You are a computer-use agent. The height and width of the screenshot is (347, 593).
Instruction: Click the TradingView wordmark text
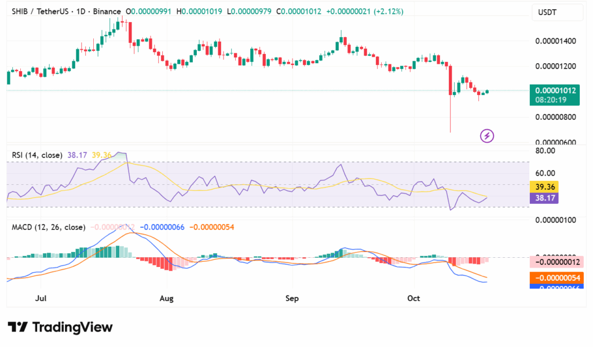72,327
